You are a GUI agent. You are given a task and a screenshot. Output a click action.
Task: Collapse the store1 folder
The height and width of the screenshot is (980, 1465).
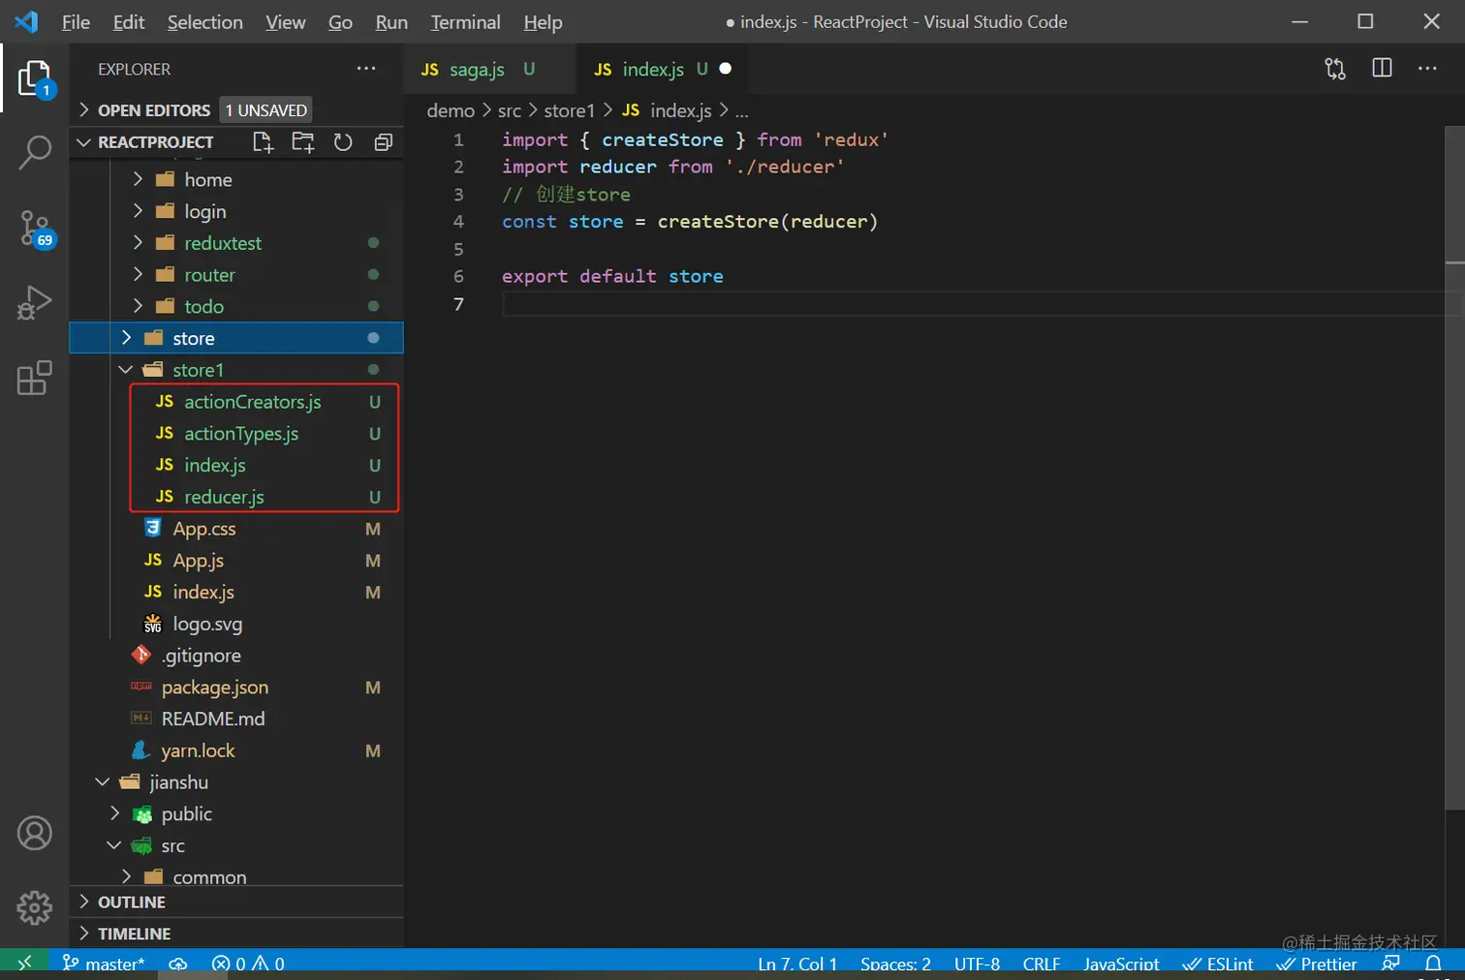(198, 370)
